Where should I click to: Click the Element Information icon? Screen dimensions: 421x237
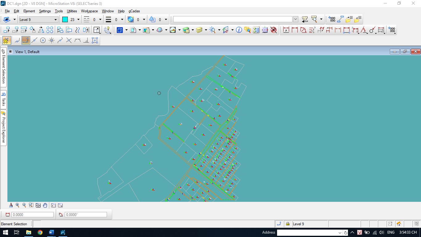pyautogui.click(x=239, y=30)
